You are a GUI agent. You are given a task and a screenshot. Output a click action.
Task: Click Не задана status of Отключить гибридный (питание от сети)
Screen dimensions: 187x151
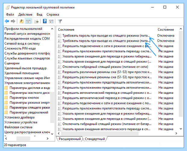[x=166, y=67]
